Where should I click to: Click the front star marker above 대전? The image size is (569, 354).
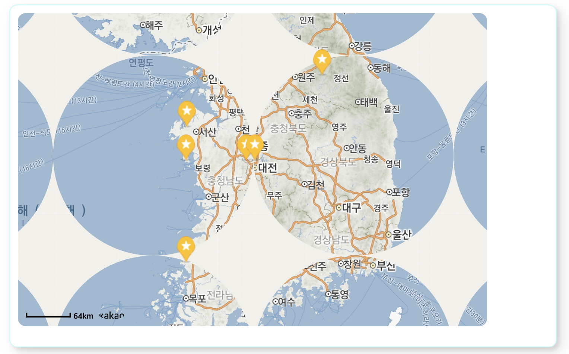[255, 146]
